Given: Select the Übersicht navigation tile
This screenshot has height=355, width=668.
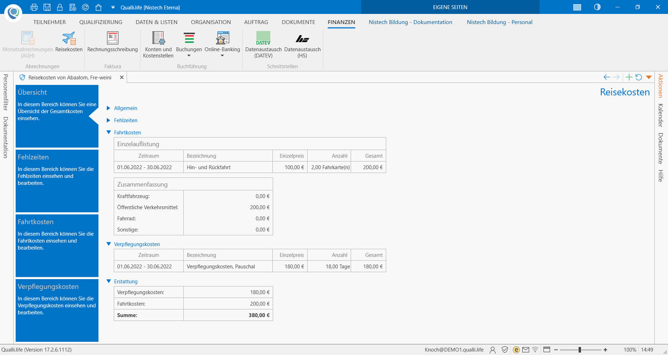Looking at the screenshot, I should tap(57, 116).
